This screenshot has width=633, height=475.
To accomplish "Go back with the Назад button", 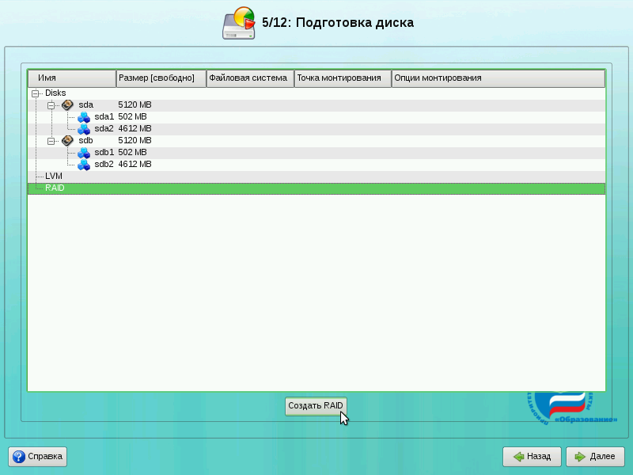I will tap(532, 457).
